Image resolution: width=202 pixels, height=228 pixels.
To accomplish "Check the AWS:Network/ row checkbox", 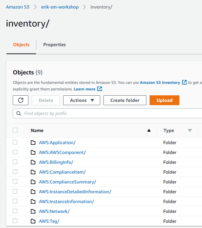I will tap(15, 211).
